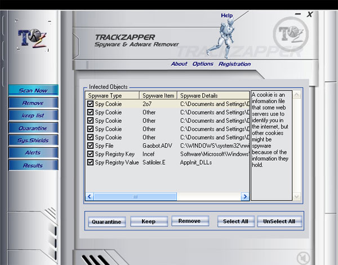Click description panel scroll up arrow
The height and width of the screenshot is (265, 338).
297,95
